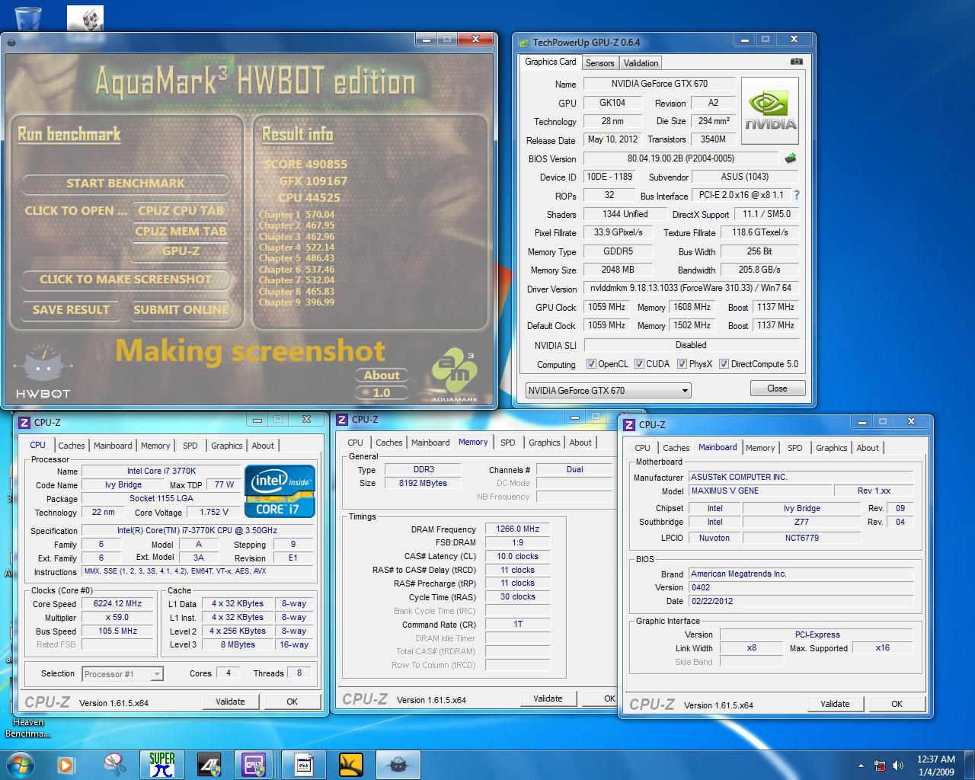Open the Snipping Tool taskbar icon
This screenshot has height=780, width=975.
[x=114, y=764]
